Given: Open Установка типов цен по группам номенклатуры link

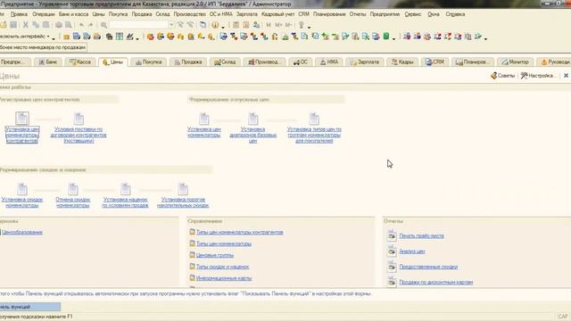Looking at the screenshot, I should click(314, 135).
